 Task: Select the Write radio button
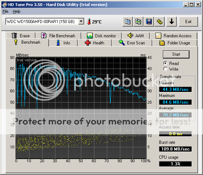coord(165,69)
